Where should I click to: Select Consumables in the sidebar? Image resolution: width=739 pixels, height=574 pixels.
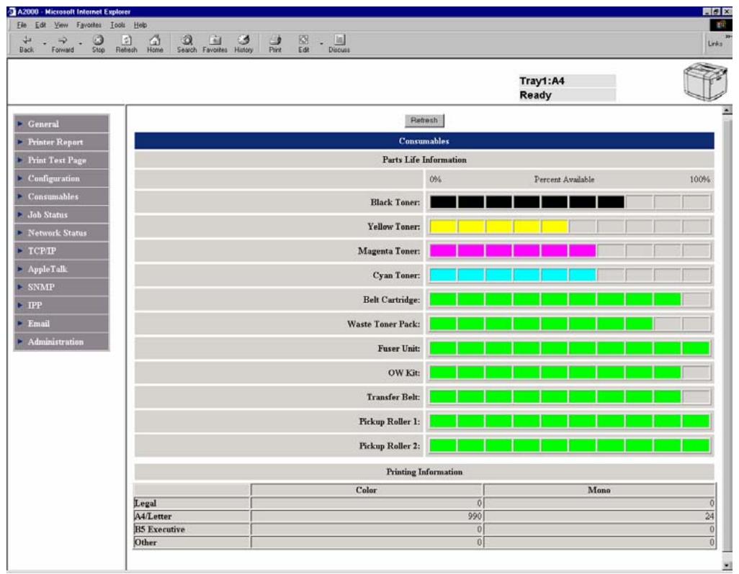point(62,196)
